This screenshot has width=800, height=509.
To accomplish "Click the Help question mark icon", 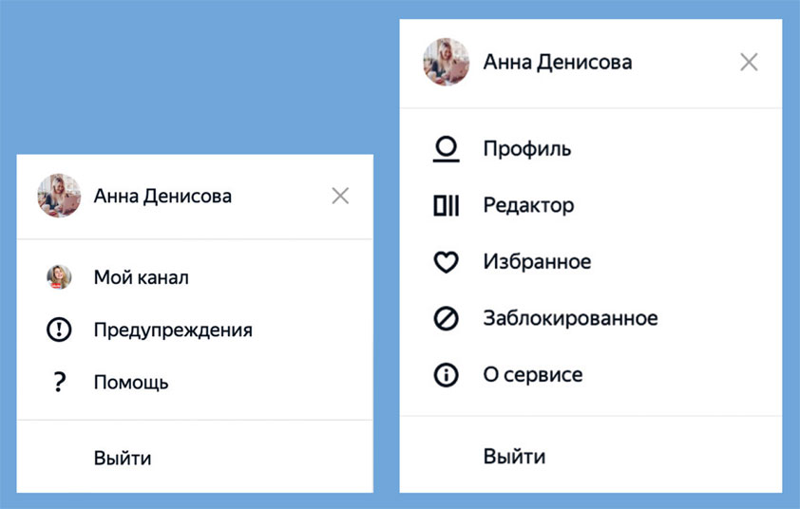I will (x=59, y=383).
